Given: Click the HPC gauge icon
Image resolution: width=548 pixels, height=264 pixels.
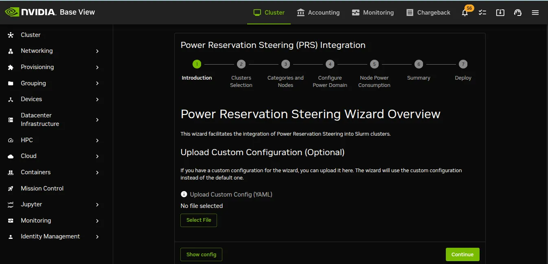Looking at the screenshot, I should tap(11, 141).
